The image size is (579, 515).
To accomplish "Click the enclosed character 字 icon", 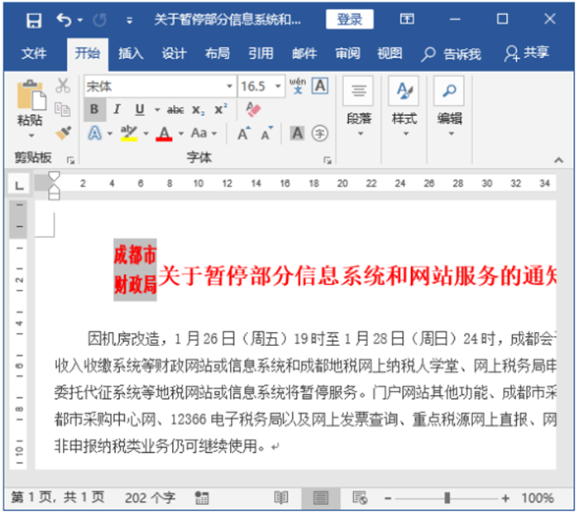I will click(319, 133).
